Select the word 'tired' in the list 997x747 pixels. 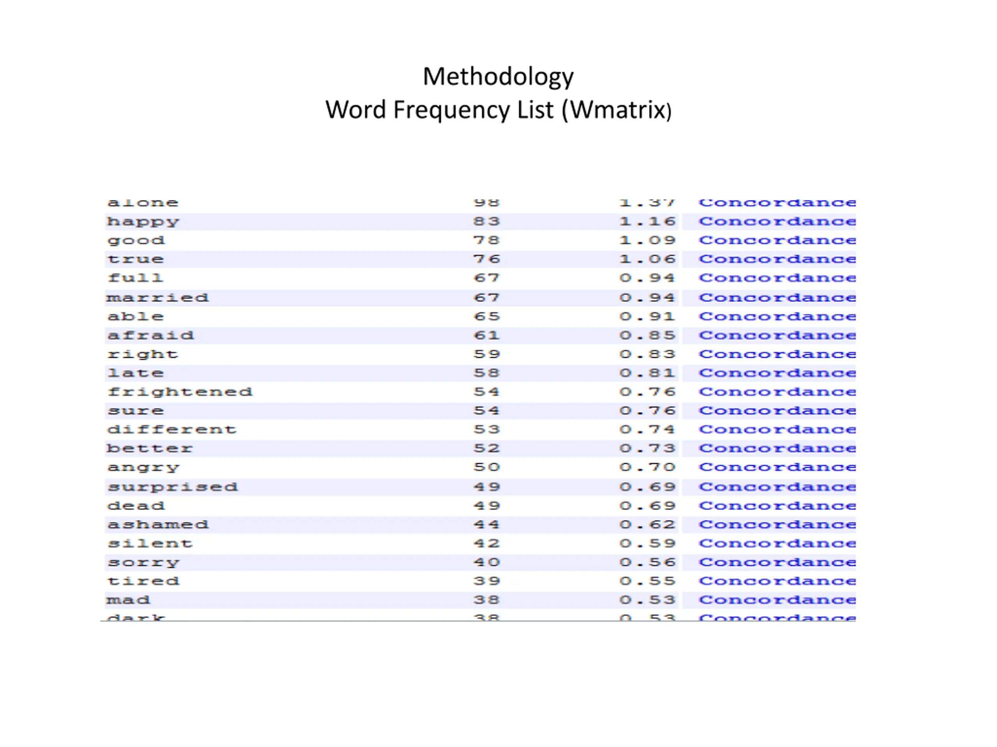click(x=143, y=582)
